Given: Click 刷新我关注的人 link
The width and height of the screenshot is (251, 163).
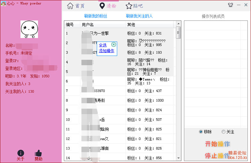Looking at the screenshot, I should [x=139, y=16].
